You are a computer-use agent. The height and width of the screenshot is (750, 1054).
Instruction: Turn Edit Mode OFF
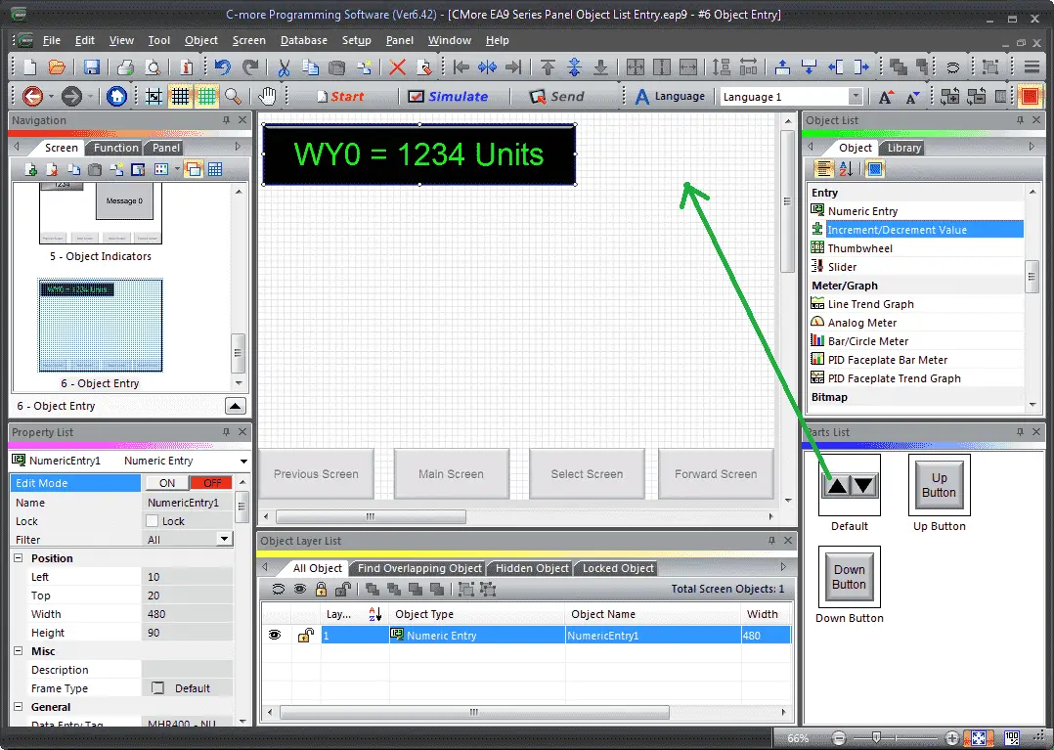coord(212,482)
